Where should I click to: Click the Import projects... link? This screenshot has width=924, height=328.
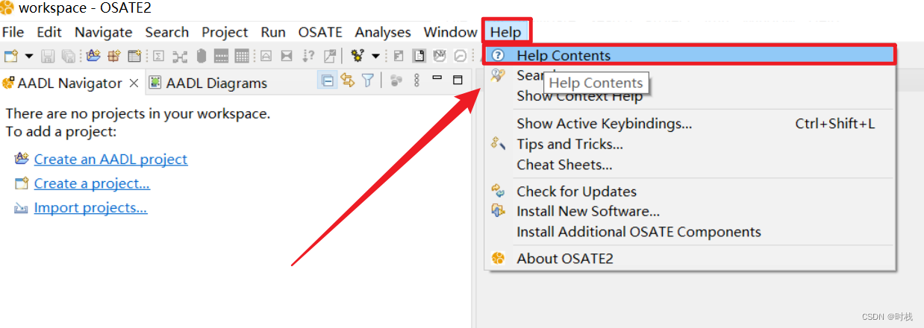click(x=90, y=208)
